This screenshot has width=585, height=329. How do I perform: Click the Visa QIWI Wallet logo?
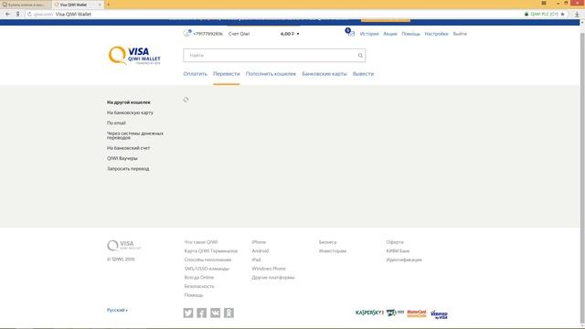[x=134, y=56]
